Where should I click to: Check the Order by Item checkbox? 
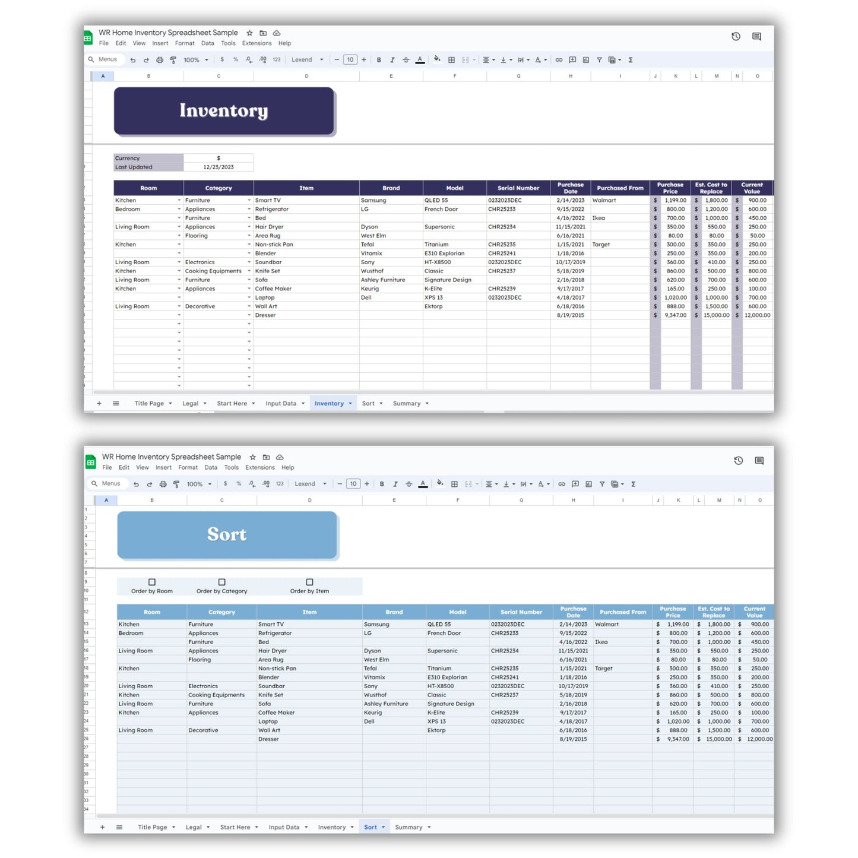coord(309,582)
